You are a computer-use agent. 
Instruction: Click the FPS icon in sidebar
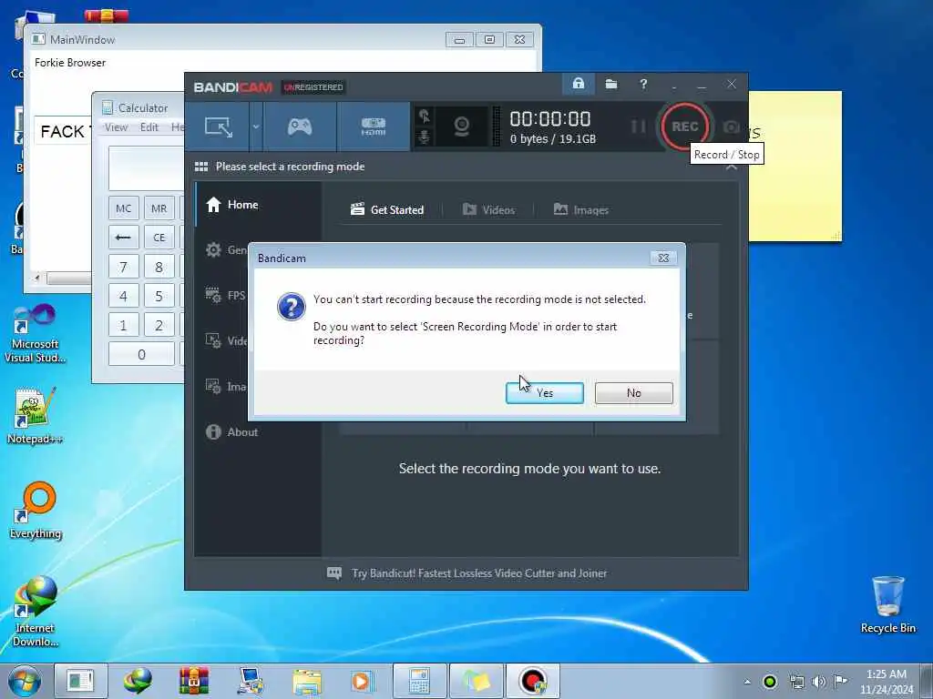(x=213, y=296)
